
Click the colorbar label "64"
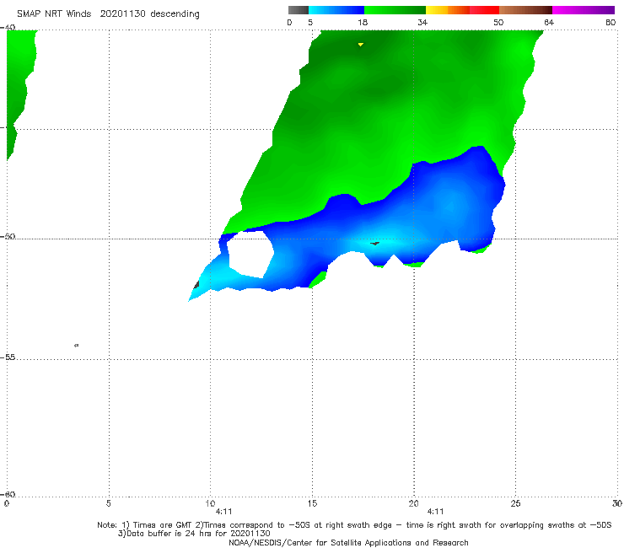pos(549,22)
